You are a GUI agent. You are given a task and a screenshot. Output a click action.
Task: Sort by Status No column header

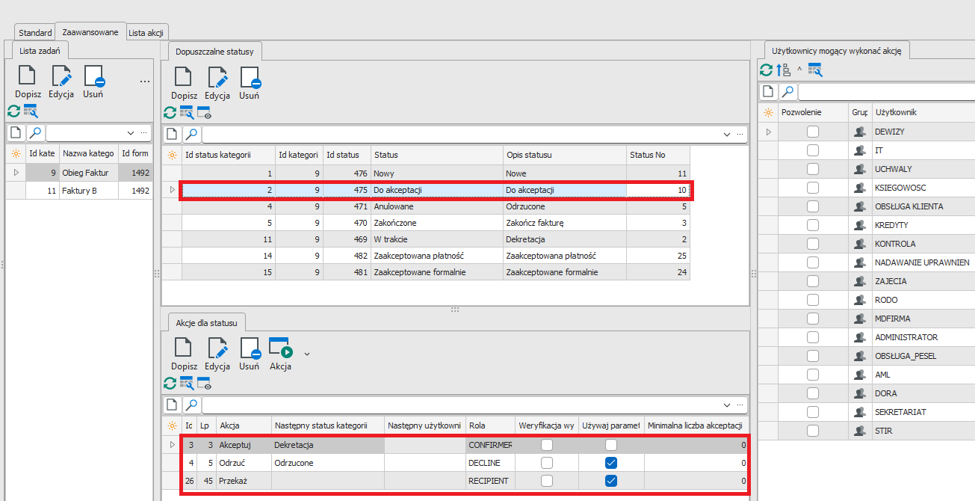tap(647, 155)
